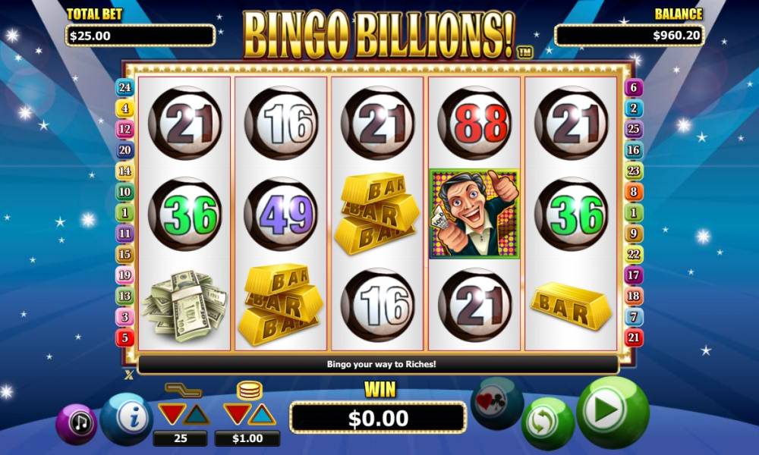Click the cash stack symbol on the first reel
This screenshot has height=455, width=759.
click(x=184, y=306)
